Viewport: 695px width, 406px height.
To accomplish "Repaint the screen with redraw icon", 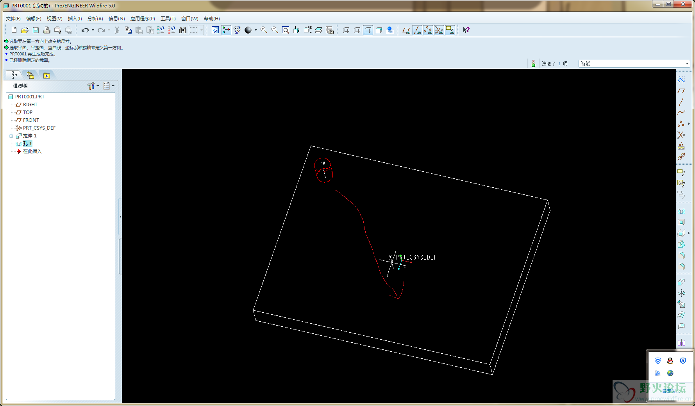I will pyautogui.click(x=215, y=30).
